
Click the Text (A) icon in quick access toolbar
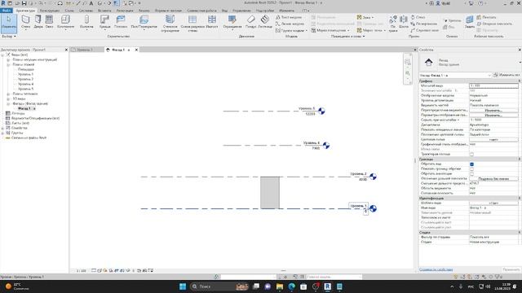(91, 3)
